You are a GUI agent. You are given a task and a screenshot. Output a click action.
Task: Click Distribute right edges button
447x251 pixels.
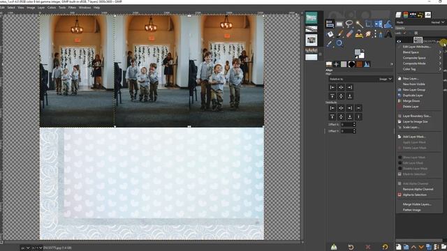coord(349,108)
